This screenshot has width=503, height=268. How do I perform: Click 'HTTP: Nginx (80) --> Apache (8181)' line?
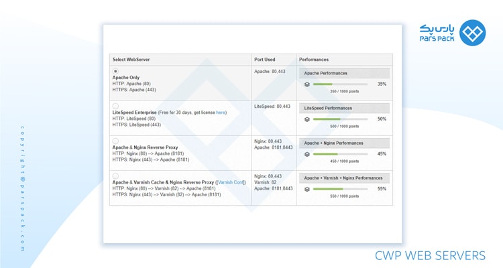148,153
